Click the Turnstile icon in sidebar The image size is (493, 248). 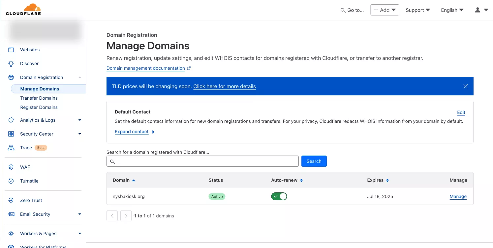click(x=11, y=181)
